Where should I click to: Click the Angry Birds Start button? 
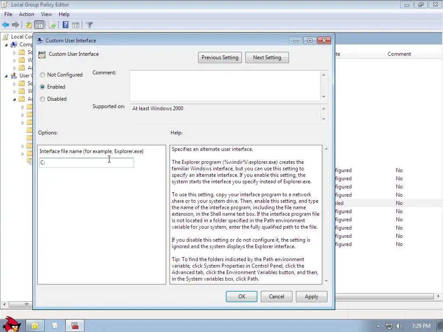[11, 325]
